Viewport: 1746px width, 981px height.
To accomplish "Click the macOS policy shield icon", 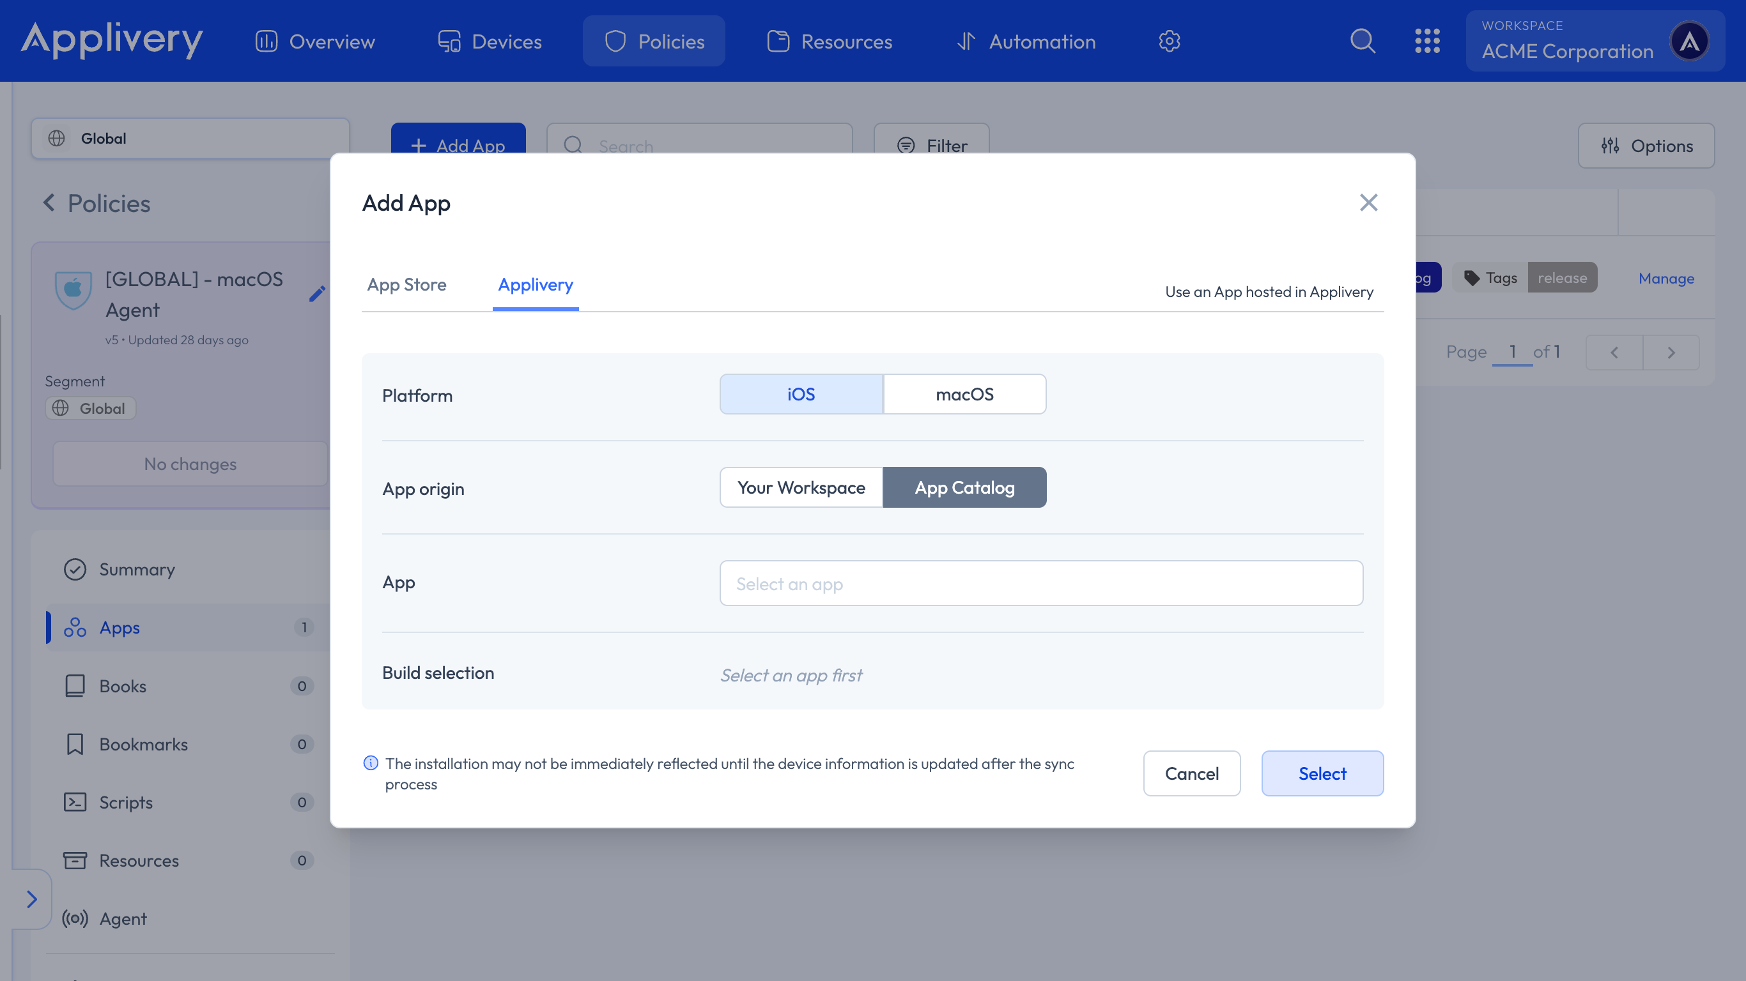I will pos(72,289).
